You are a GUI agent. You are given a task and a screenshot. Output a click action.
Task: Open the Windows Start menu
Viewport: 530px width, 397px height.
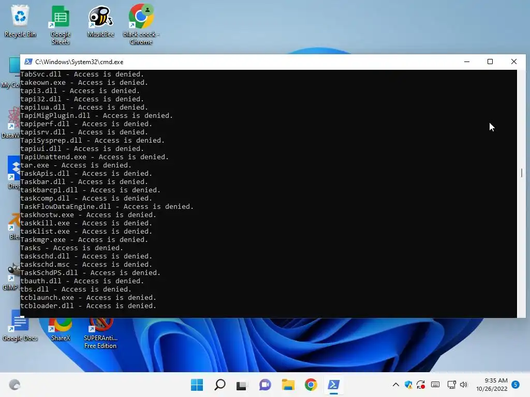click(x=197, y=385)
